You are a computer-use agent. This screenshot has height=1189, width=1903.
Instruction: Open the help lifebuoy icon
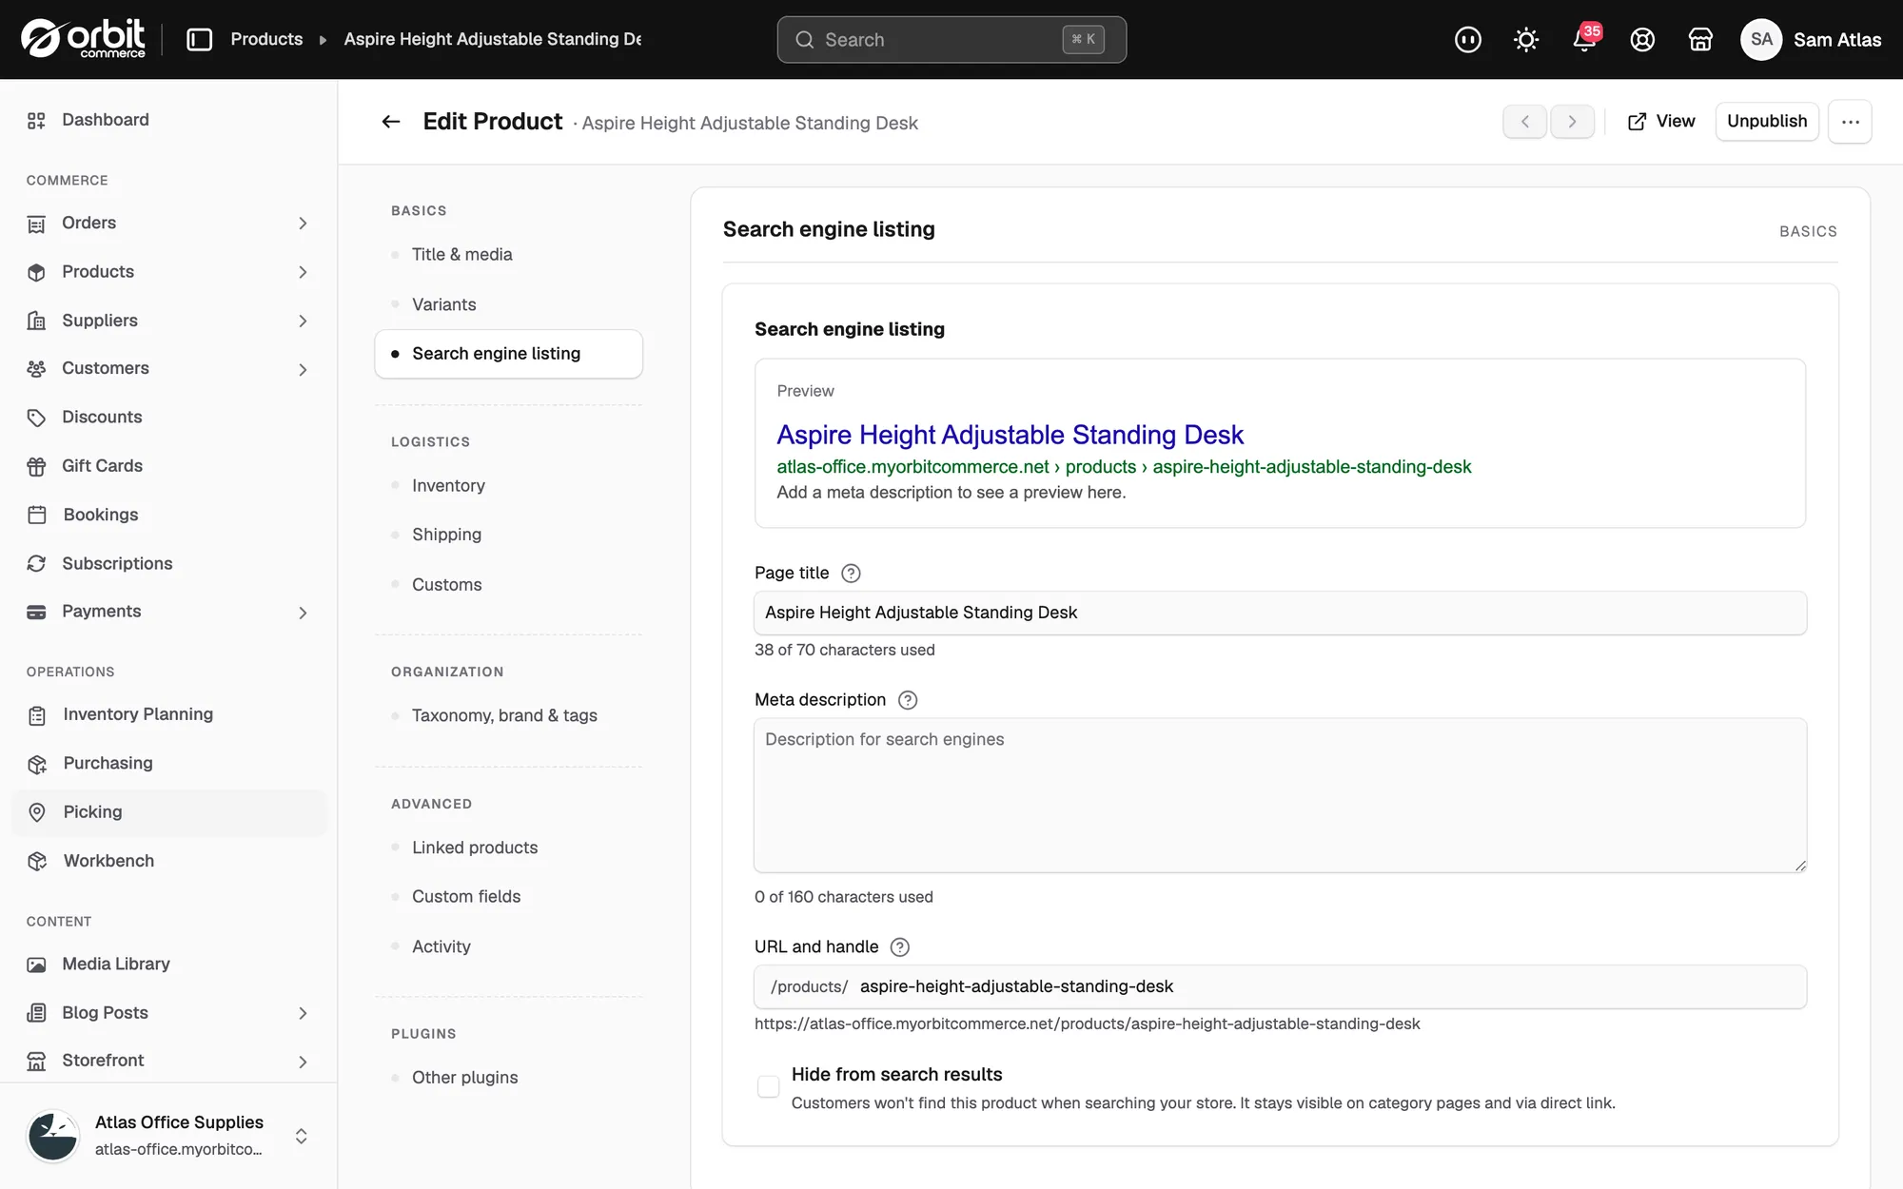point(1642,39)
